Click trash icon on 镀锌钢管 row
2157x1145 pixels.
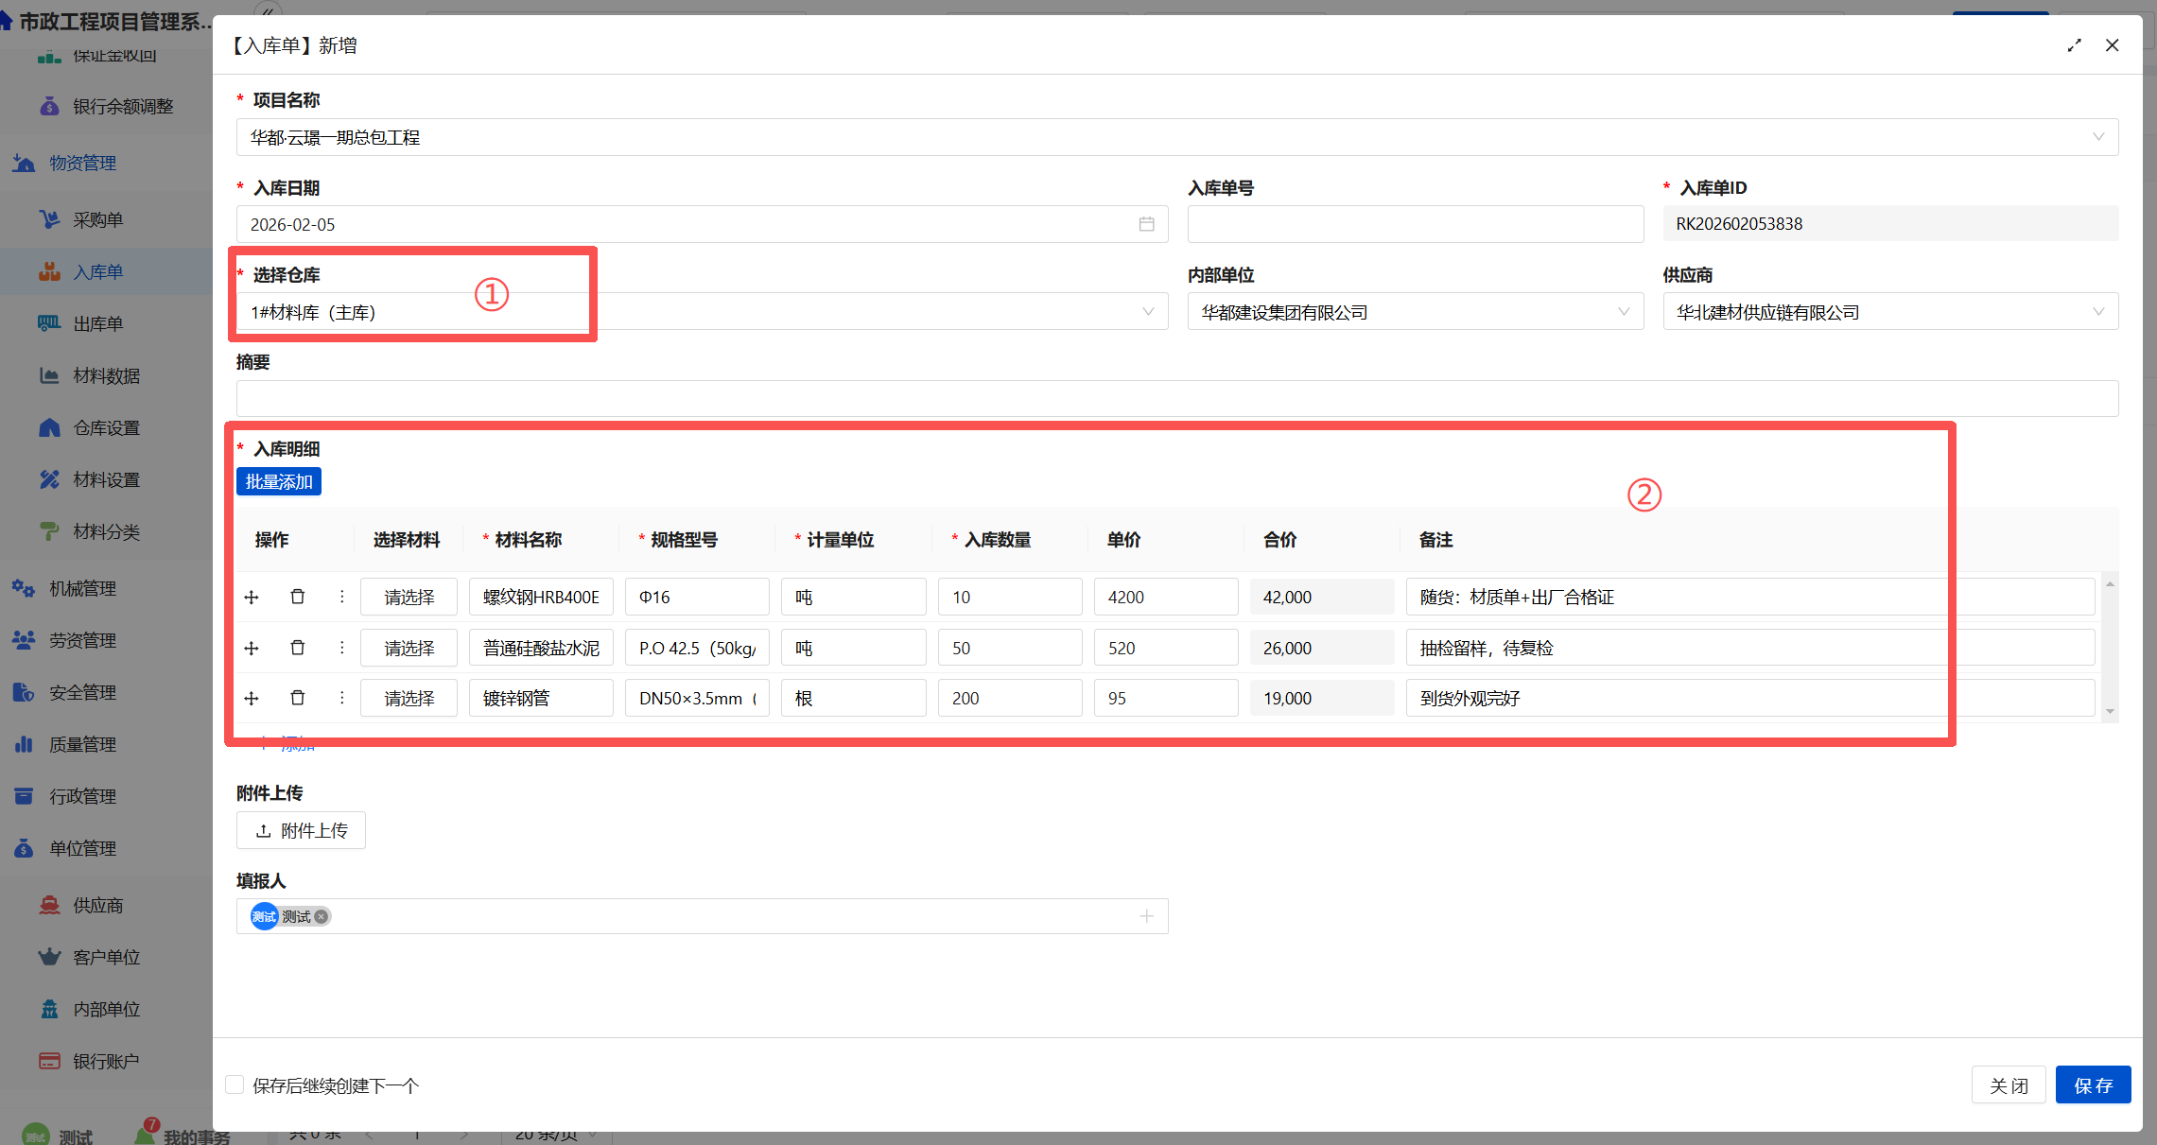[x=297, y=699]
